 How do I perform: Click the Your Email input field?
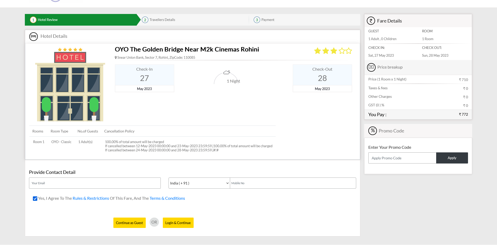click(95, 183)
